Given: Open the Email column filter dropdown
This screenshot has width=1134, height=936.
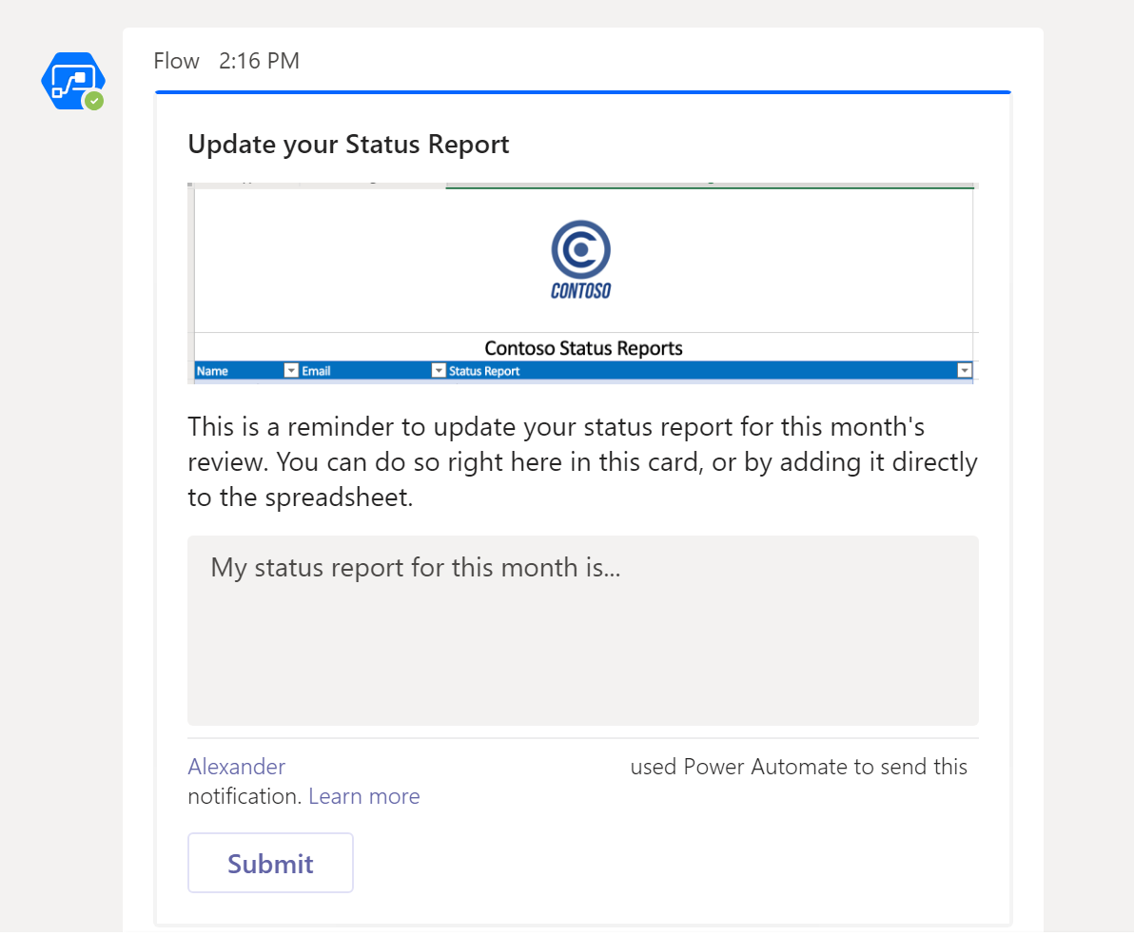Looking at the screenshot, I should tap(439, 370).
